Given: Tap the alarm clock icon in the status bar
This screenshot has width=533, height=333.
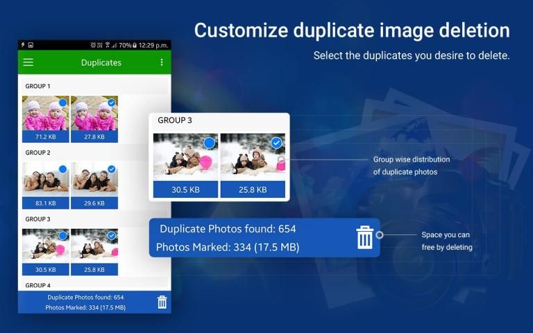Looking at the screenshot, I should [92, 45].
